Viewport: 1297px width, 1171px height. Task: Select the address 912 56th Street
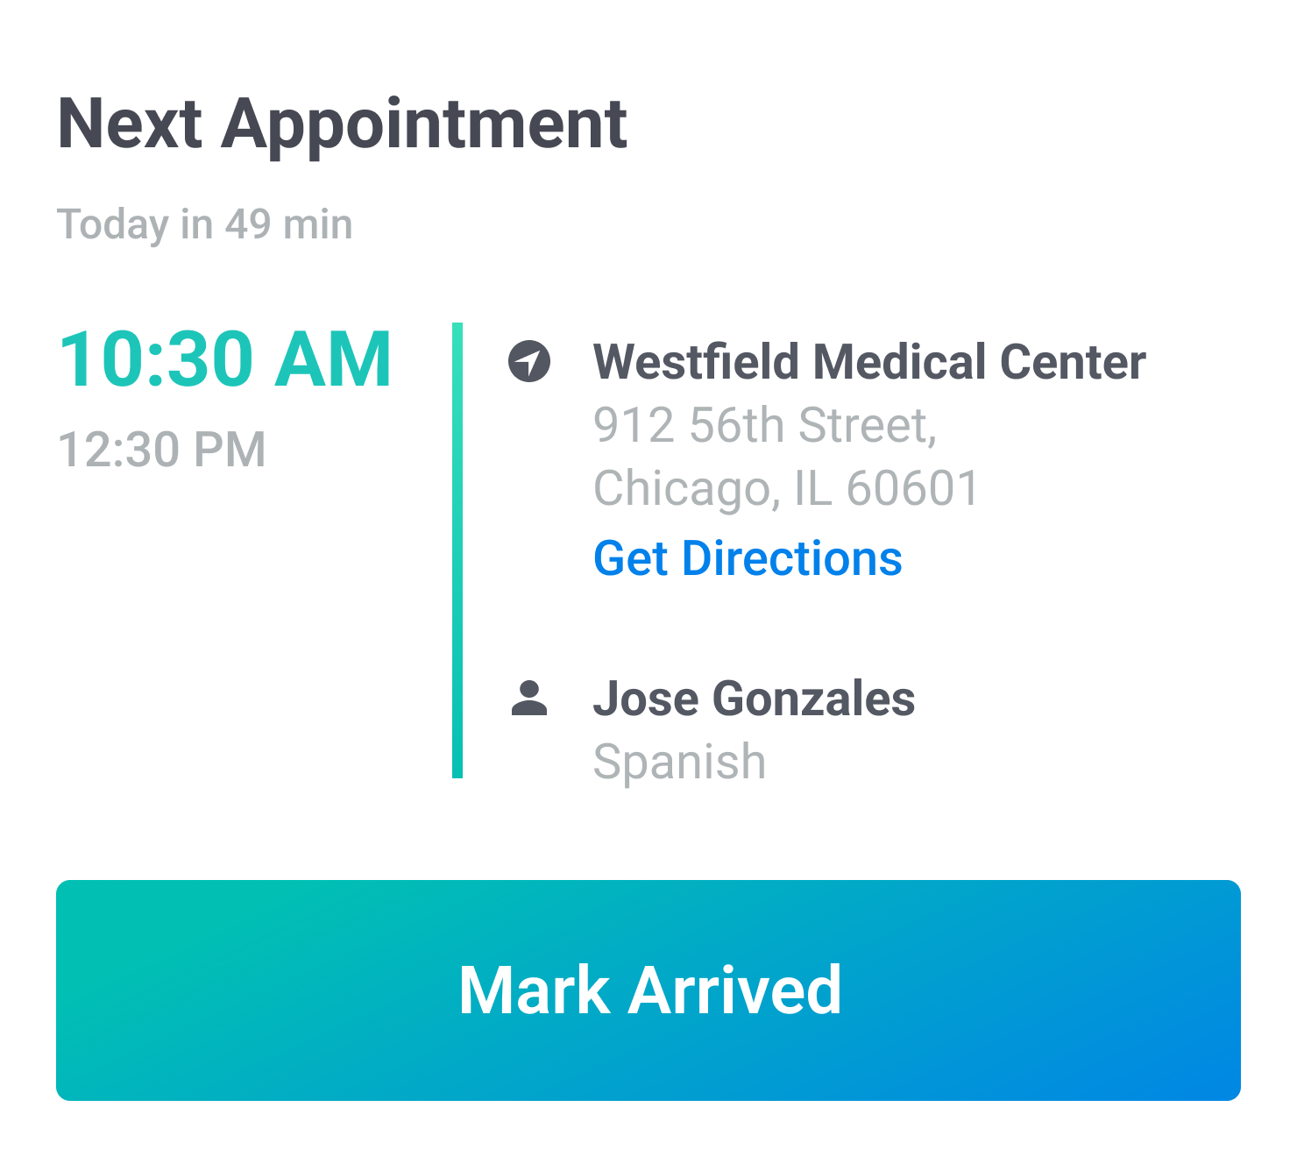coord(766,424)
